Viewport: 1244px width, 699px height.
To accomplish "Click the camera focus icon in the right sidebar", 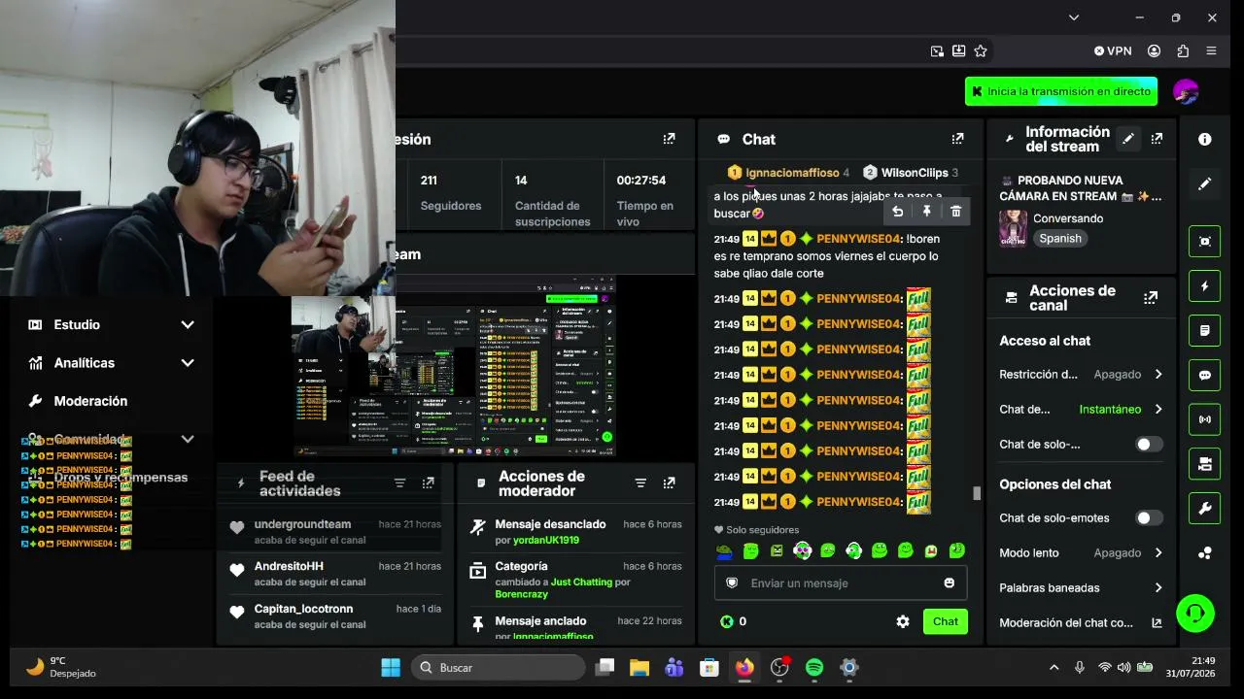I will pyautogui.click(x=1205, y=242).
